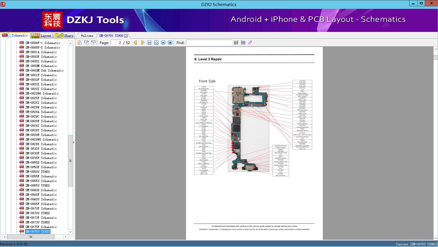The image size is (438, 247).
Task: Open SM-G973U TSHOO
Action: click(x=37, y=222)
